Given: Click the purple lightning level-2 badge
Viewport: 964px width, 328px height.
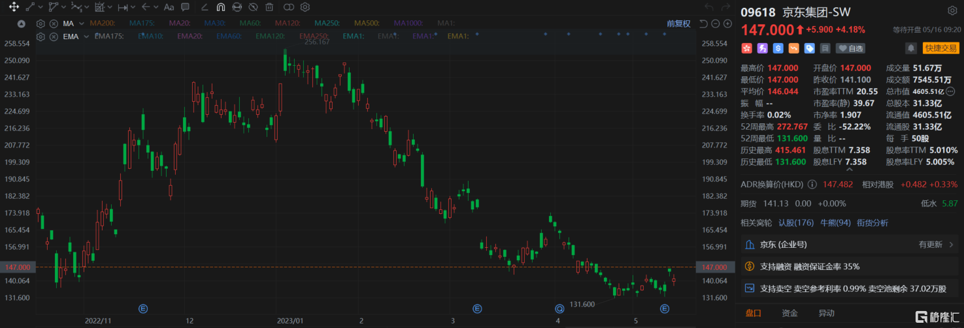Looking at the screenshot, I should tap(762, 48).
